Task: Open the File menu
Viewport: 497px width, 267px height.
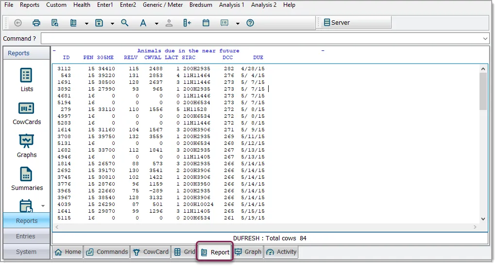Action: [9, 5]
